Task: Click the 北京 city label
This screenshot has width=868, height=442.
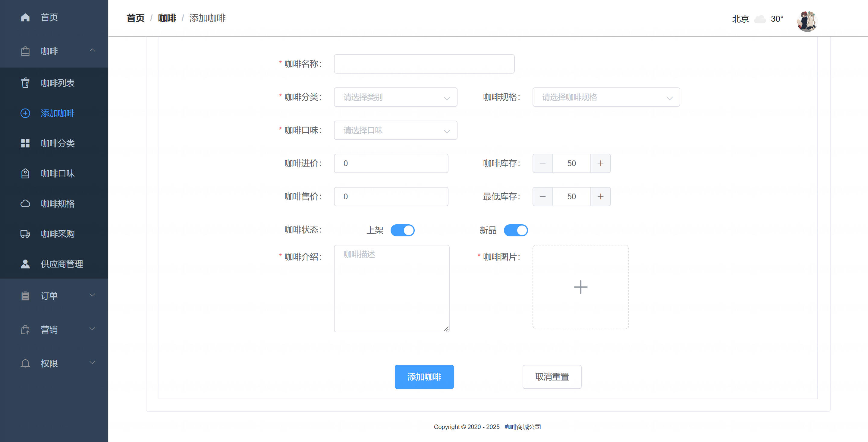Action: [740, 19]
